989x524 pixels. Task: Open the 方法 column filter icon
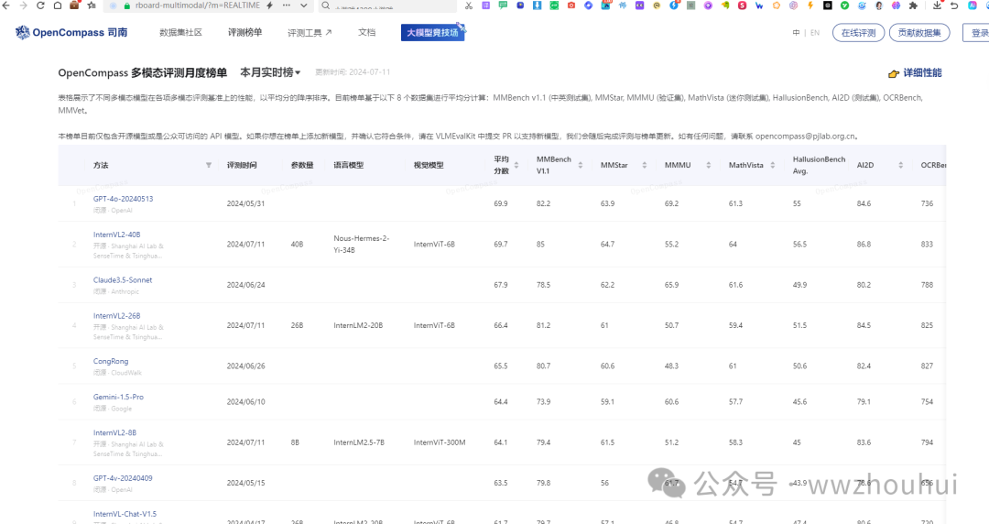[209, 166]
